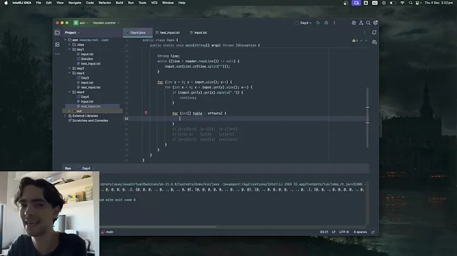
Task: Click the Run console horizontal scrollbar
Action: [158, 227]
